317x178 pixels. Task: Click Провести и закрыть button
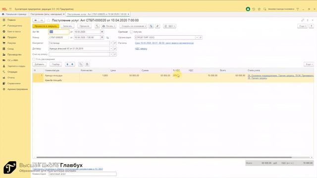coord(46,26)
